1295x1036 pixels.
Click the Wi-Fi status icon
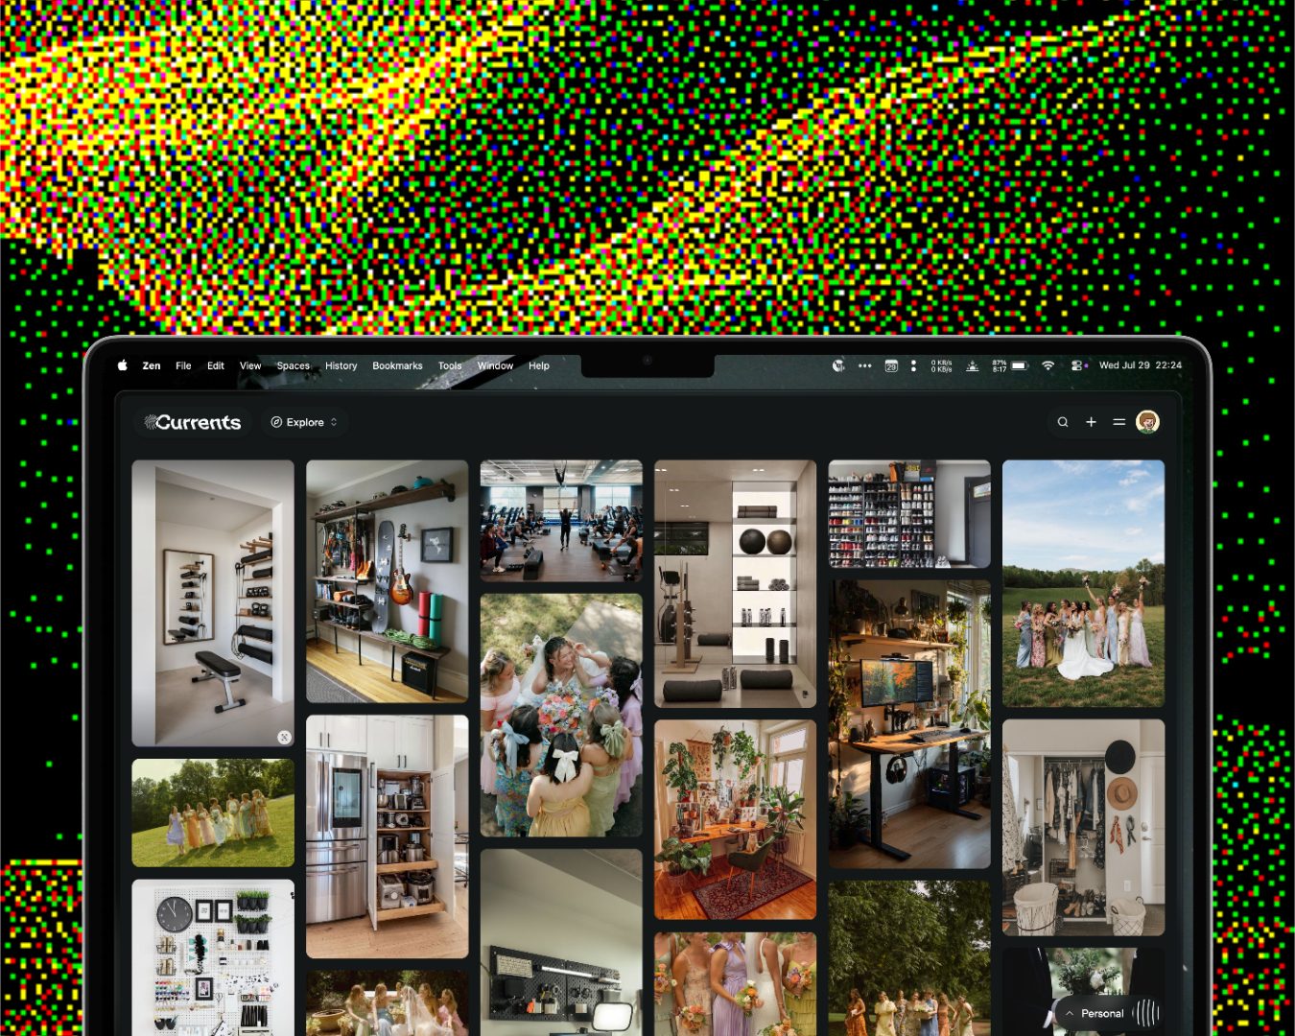click(x=1048, y=365)
